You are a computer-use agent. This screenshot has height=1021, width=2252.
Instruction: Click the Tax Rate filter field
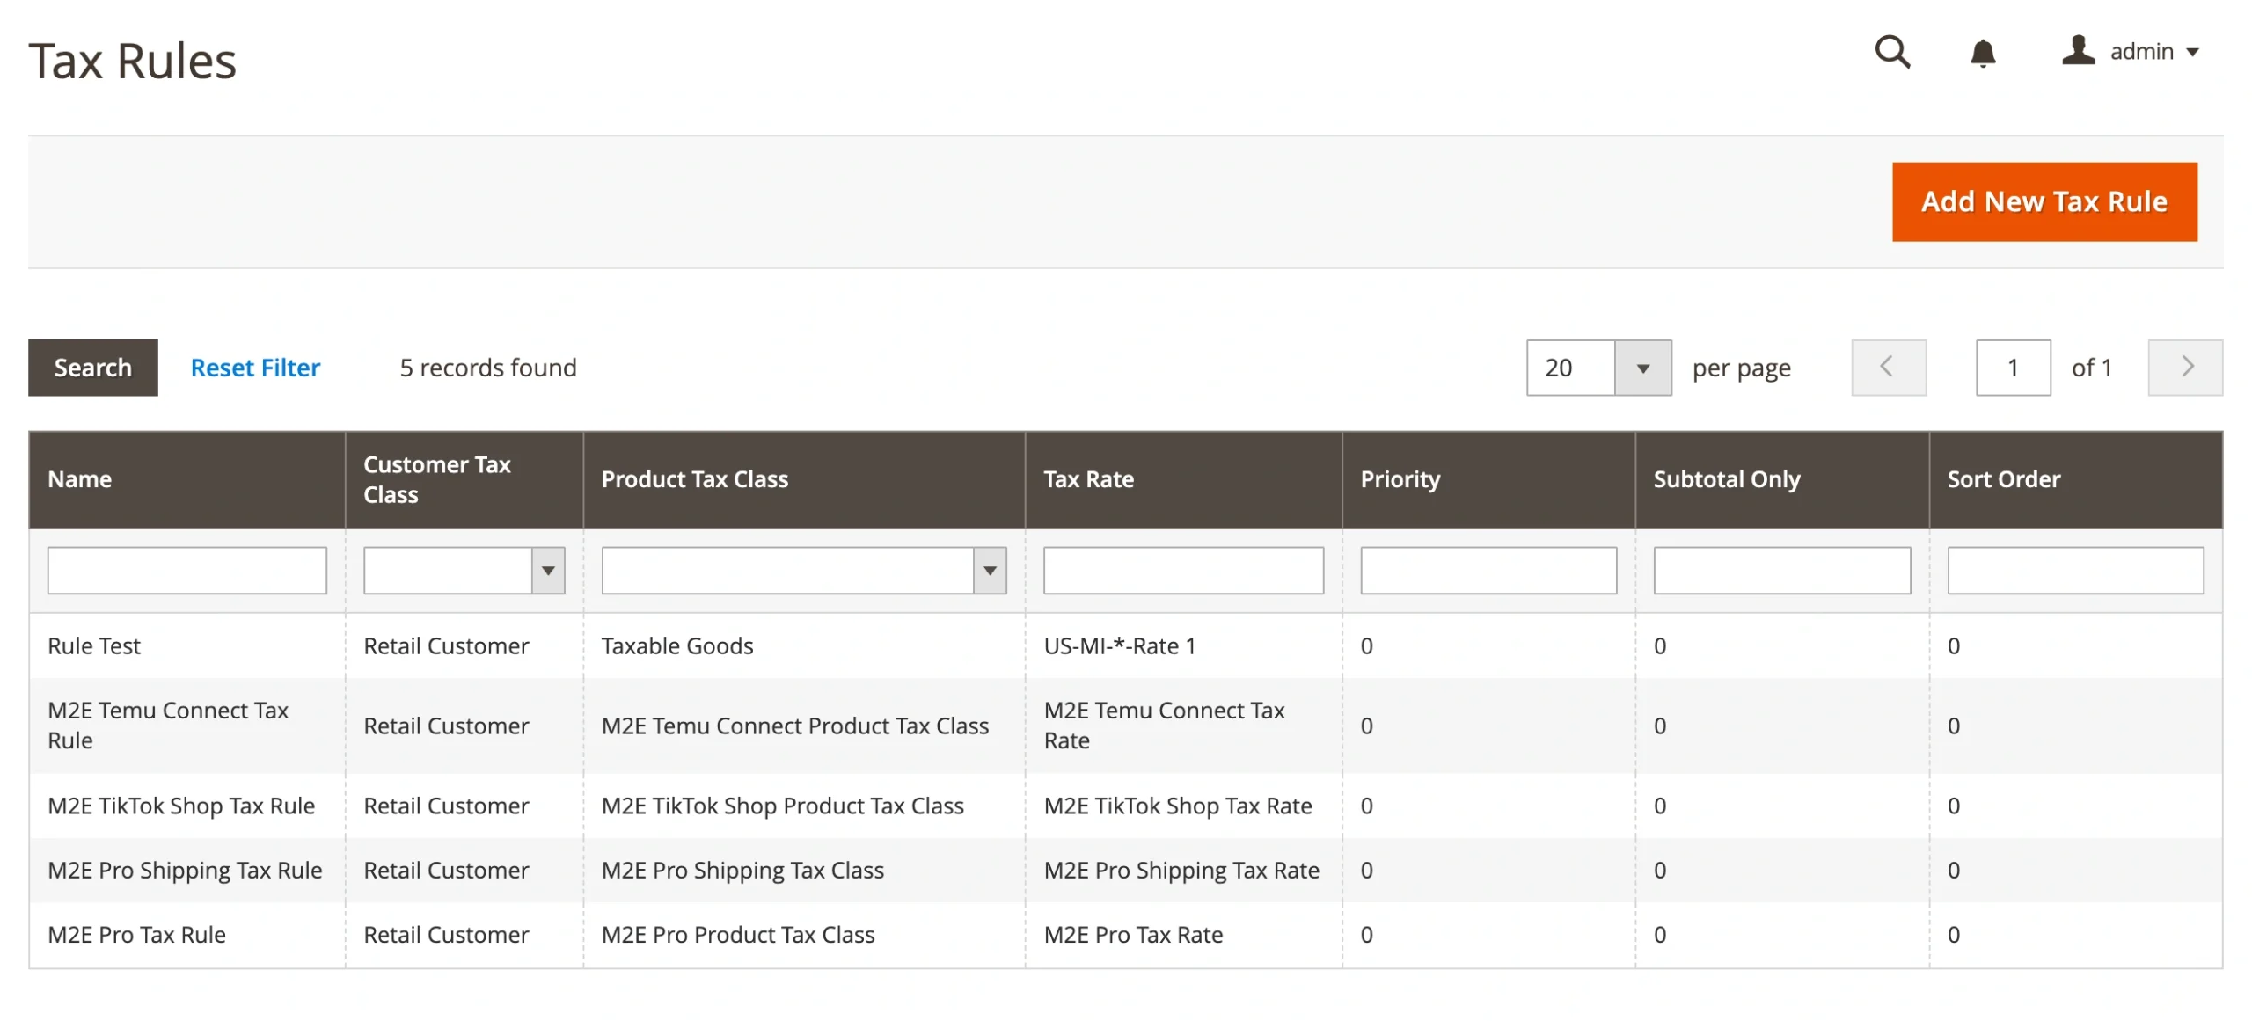click(x=1182, y=571)
